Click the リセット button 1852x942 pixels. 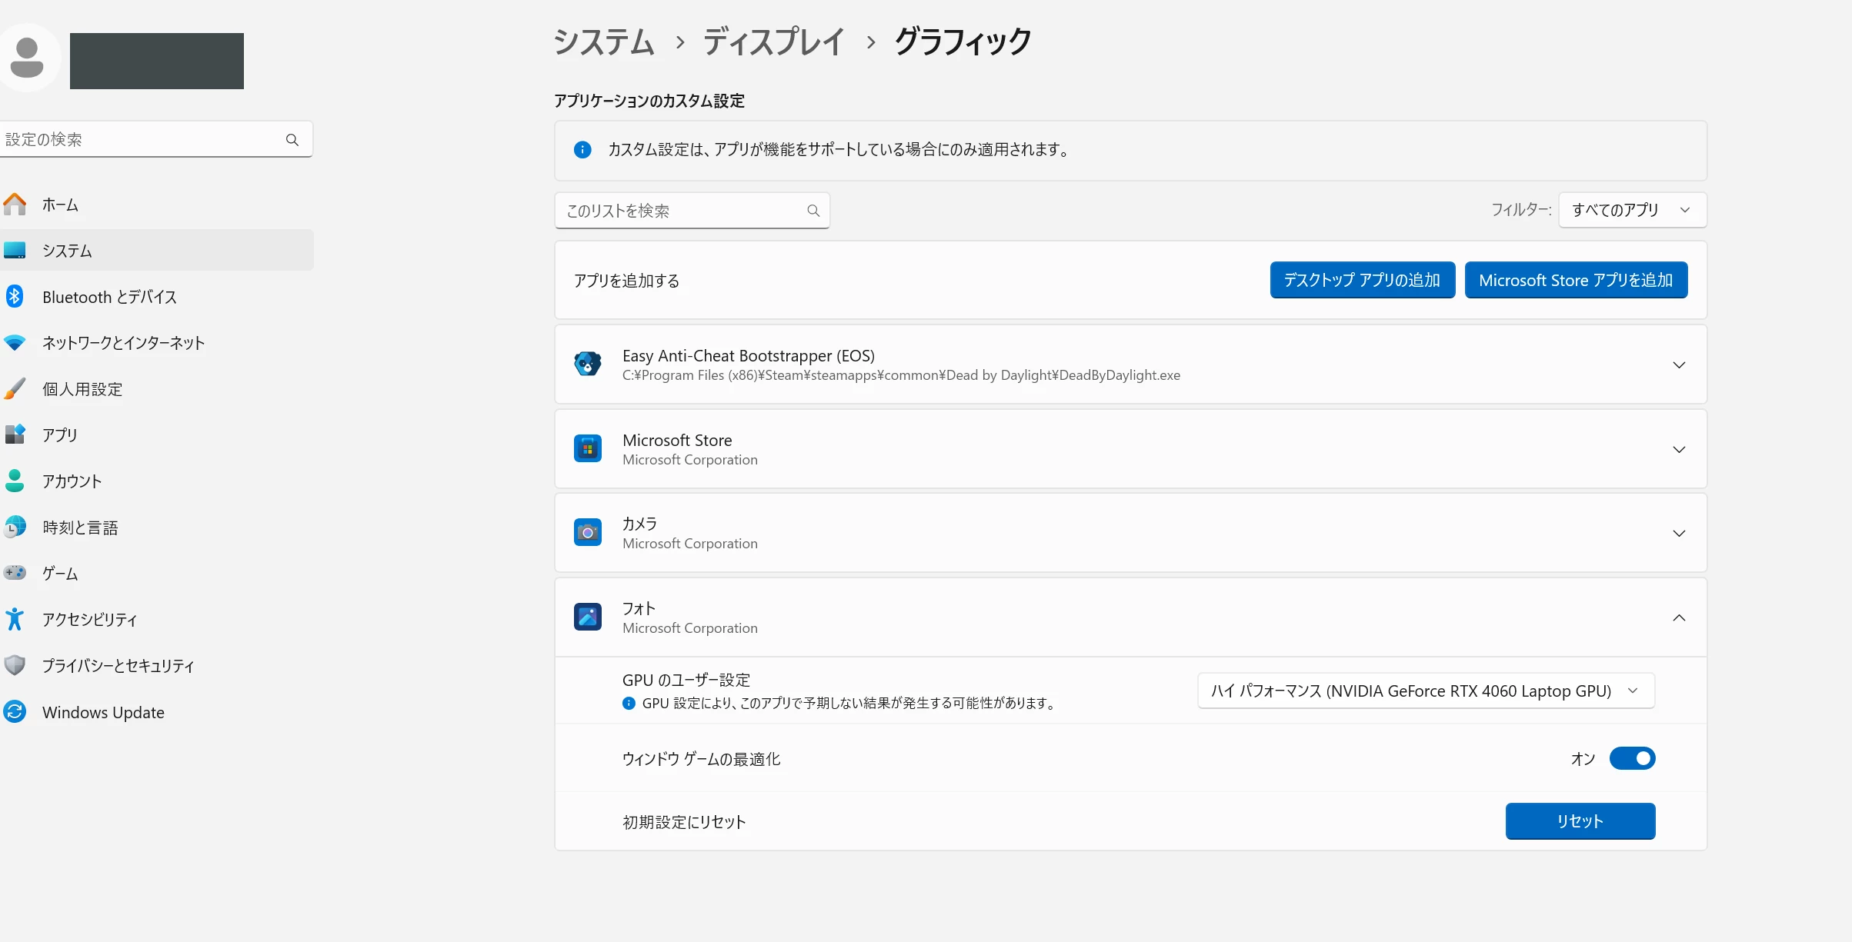[1580, 821]
